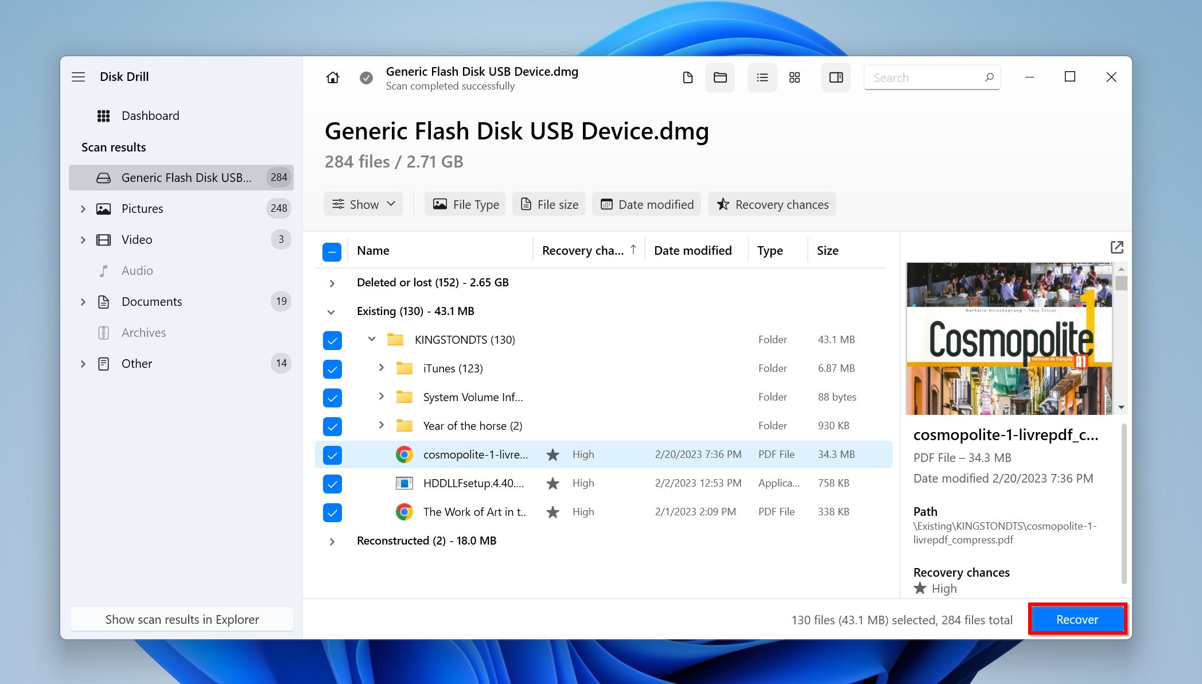Click the Search input field
This screenshot has width=1202, height=684.
coord(925,77)
